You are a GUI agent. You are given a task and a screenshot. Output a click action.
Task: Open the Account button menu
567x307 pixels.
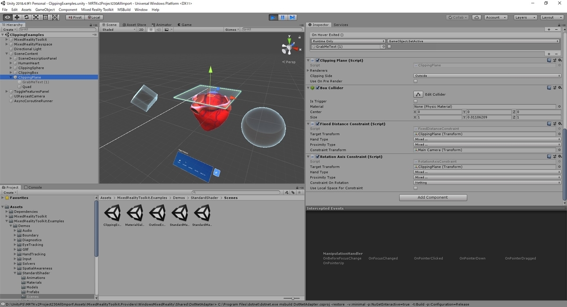pyautogui.click(x=496, y=17)
